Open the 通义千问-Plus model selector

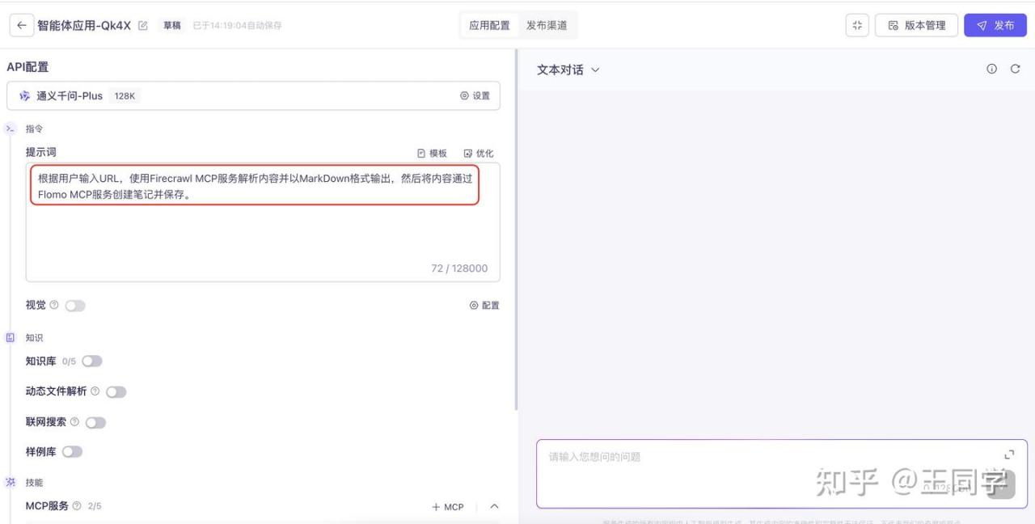click(253, 95)
